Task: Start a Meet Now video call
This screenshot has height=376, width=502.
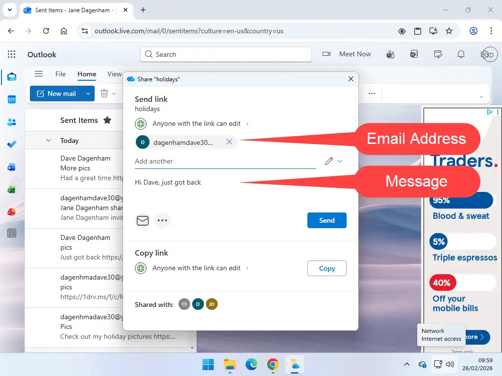Action: pos(347,54)
